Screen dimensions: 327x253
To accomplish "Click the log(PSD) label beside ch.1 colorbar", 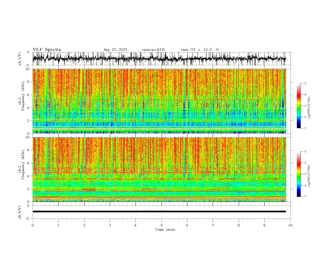I will tap(309, 108).
